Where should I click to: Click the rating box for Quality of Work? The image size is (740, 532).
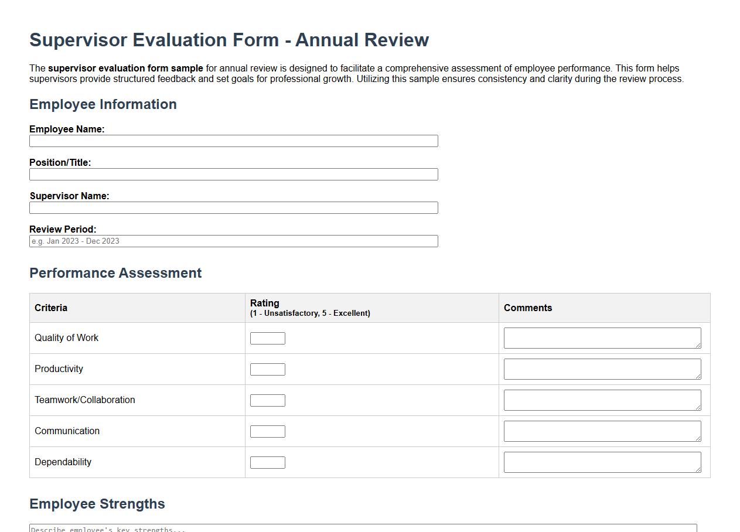coord(267,338)
